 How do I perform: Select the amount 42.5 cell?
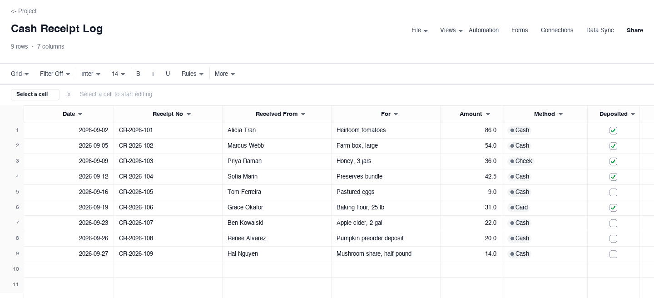click(471, 177)
